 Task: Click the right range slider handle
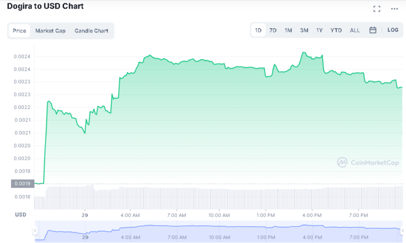pyautogui.click(x=402, y=231)
